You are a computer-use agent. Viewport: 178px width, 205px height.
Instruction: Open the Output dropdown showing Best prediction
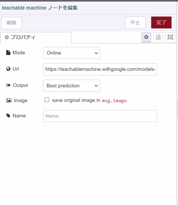click(x=71, y=86)
